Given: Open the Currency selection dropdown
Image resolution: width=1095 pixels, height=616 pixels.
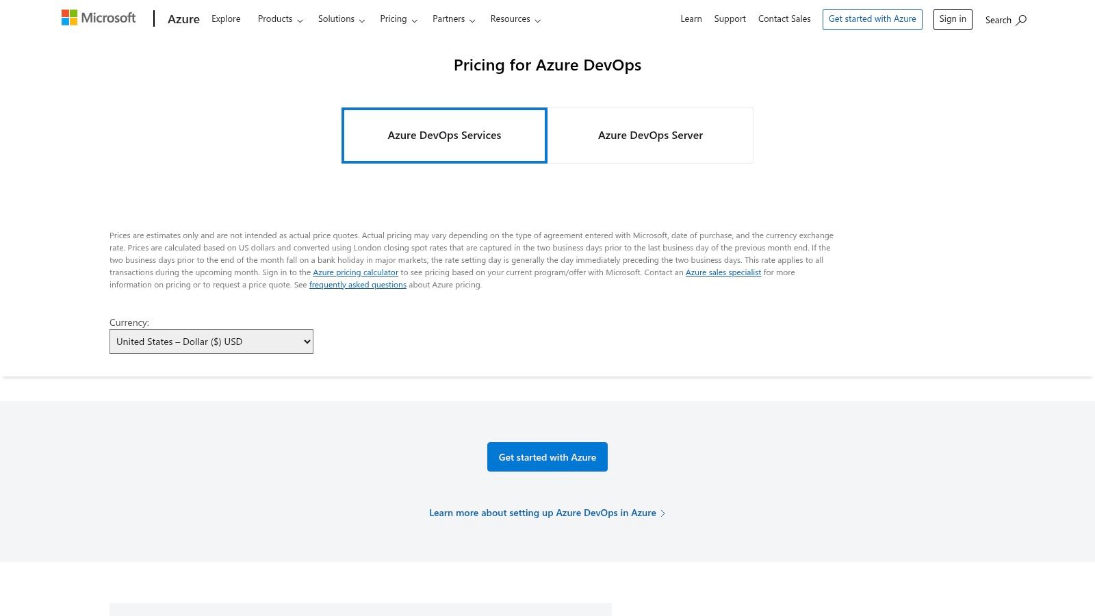Looking at the screenshot, I should coord(211,341).
